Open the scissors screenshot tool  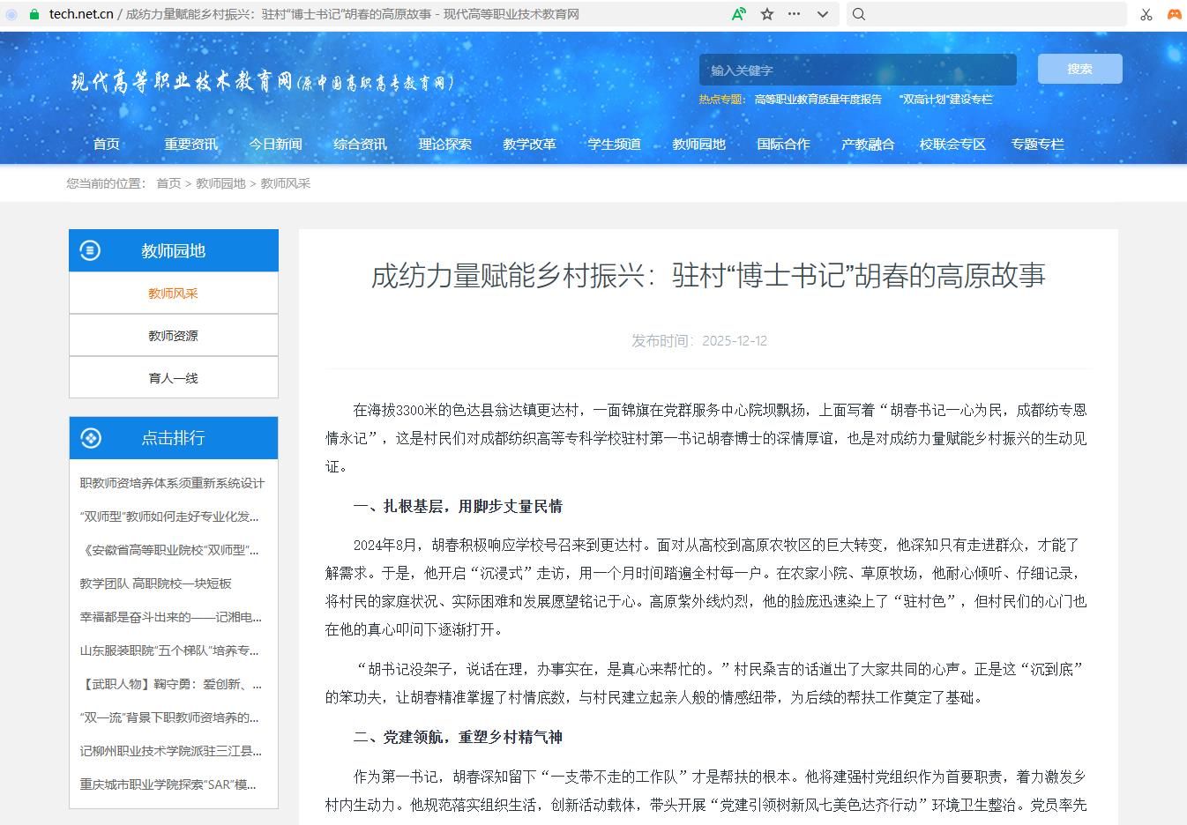pyautogui.click(x=1146, y=14)
